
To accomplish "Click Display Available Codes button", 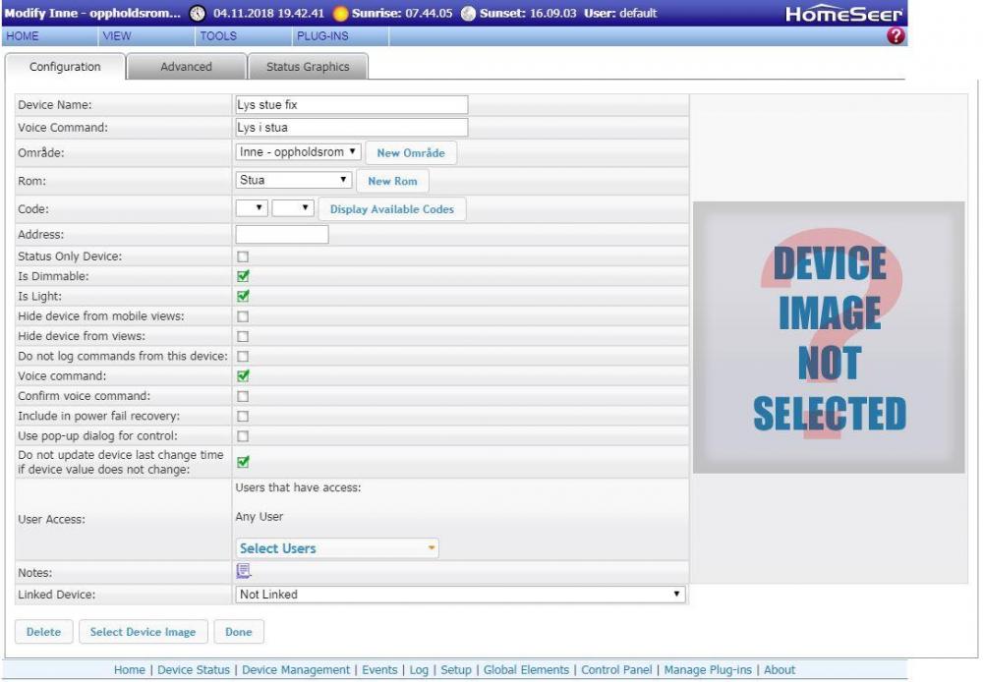I will (x=391, y=209).
